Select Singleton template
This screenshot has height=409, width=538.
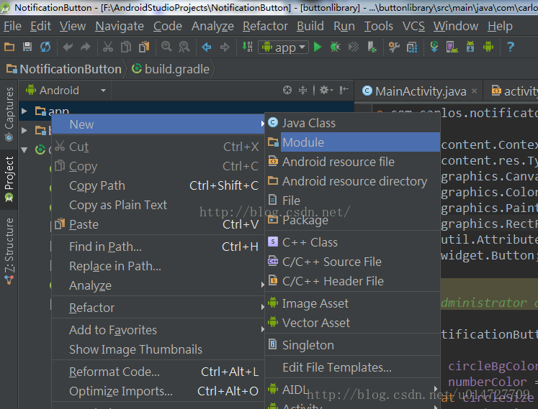[x=353, y=345]
